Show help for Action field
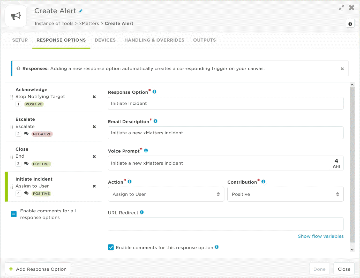Screen dimensions: 360x278 130,182
